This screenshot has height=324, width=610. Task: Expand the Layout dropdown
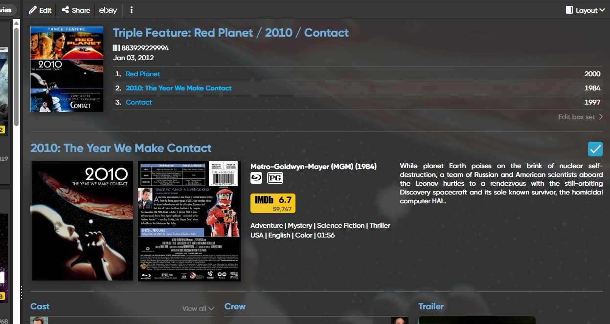point(585,10)
